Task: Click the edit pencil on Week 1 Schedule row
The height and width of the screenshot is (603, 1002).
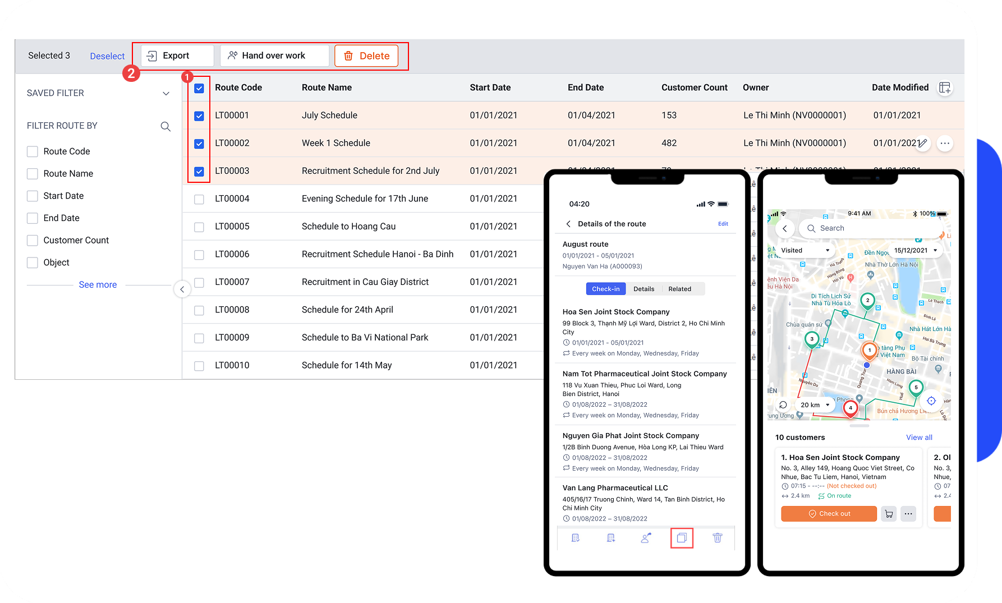Action: (923, 143)
